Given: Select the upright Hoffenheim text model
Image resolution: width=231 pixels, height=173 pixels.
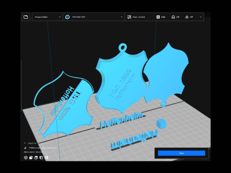Looking at the screenshot, I should coord(121,120).
